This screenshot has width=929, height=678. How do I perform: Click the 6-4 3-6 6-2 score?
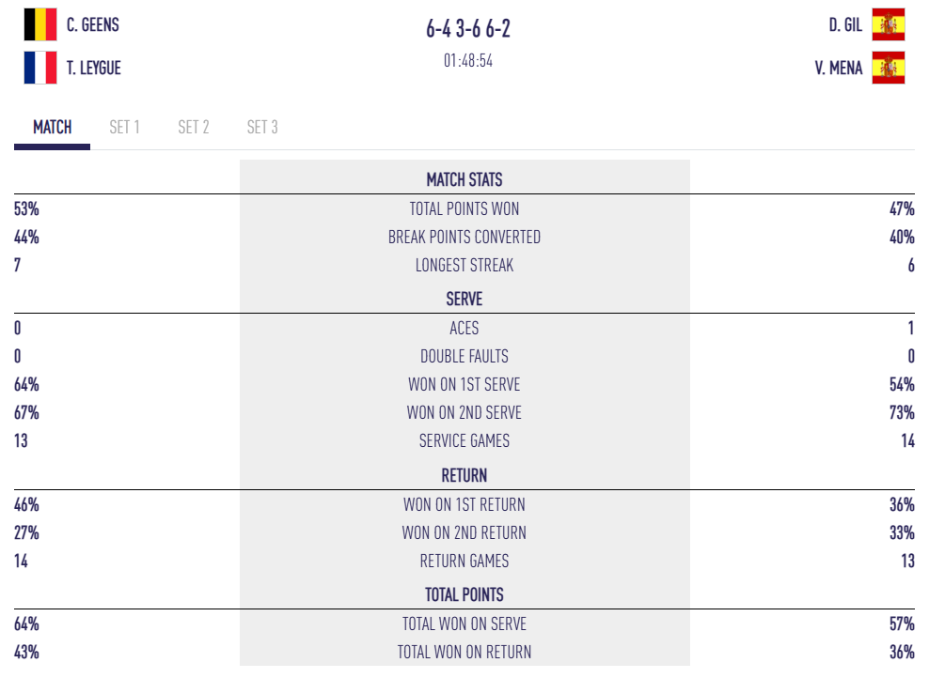coord(468,28)
